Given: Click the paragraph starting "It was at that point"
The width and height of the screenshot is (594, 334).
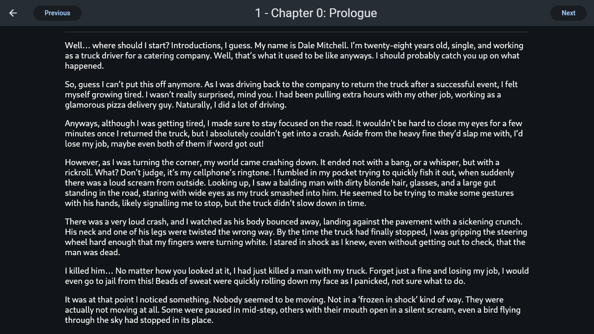Looking at the screenshot, I should click(x=288, y=310).
